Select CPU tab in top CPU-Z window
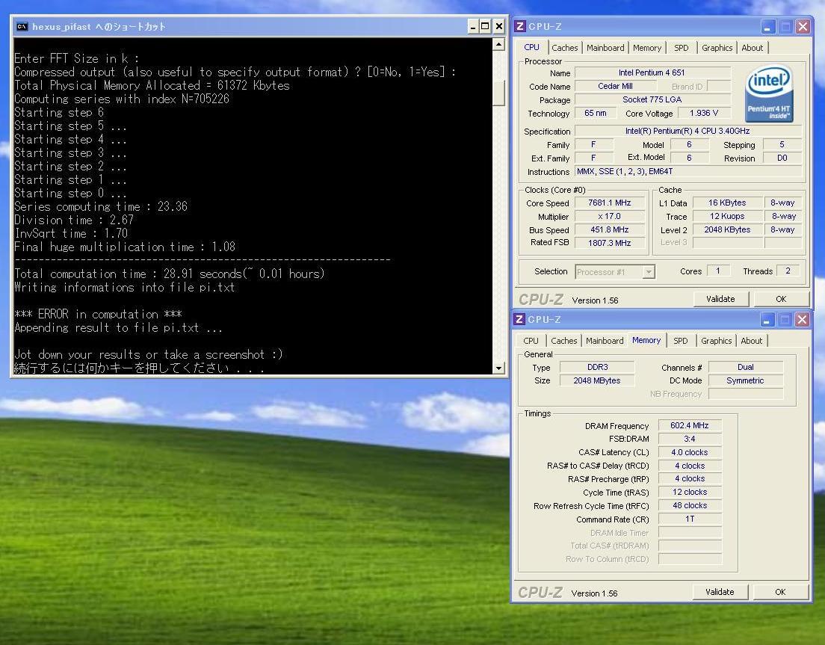Image resolution: width=825 pixels, height=645 pixels. 531,47
